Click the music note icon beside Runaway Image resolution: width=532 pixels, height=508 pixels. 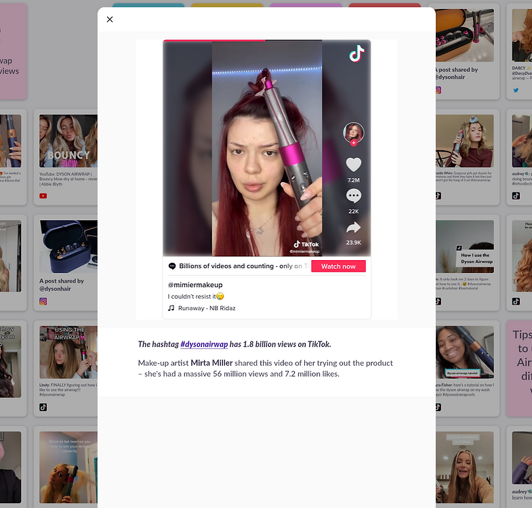click(171, 308)
